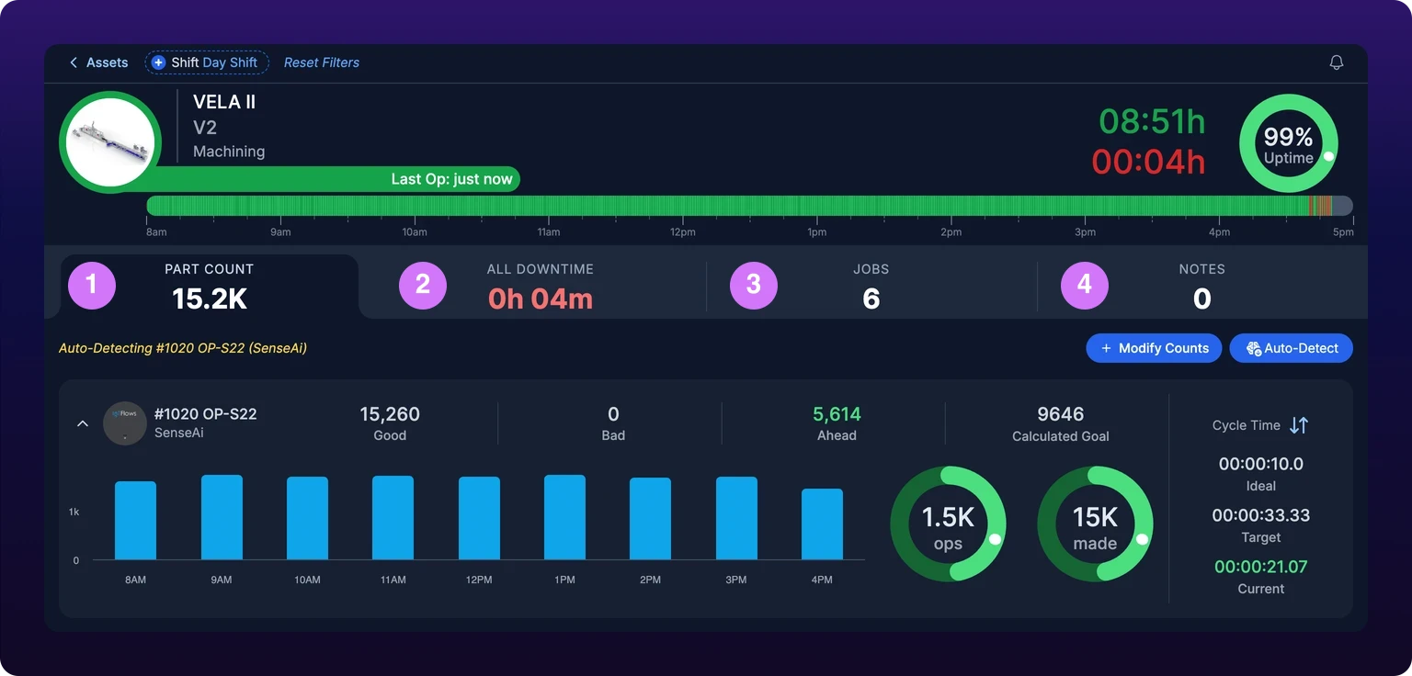Image resolution: width=1412 pixels, height=676 pixels.
Task: Select the 3PM bar in chart
Action: 736,518
